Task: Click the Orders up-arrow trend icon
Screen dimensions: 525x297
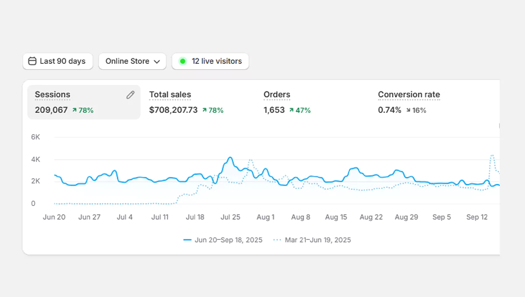Action: (291, 111)
